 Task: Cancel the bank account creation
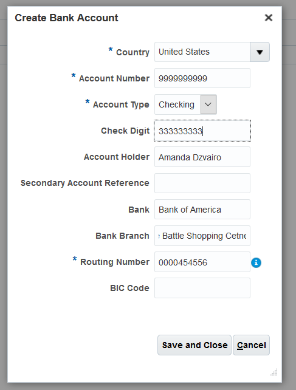[x=251, y=345]
